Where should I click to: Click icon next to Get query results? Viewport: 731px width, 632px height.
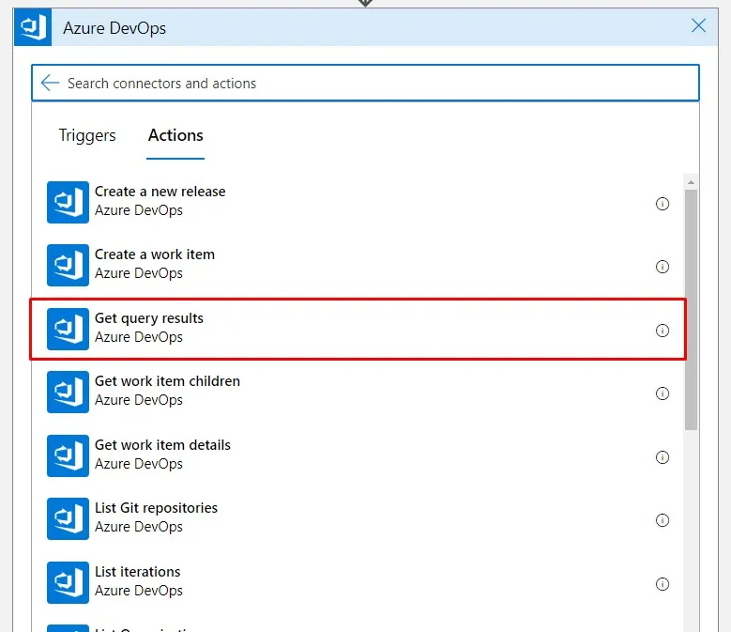(x=69, y=329)
